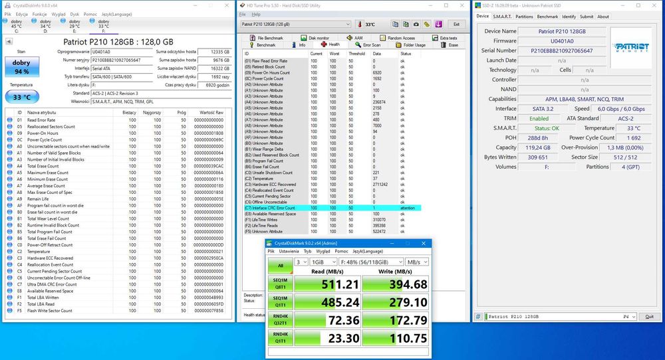Run the SEQ1M Q8T1 test

[x=281, y=284]
